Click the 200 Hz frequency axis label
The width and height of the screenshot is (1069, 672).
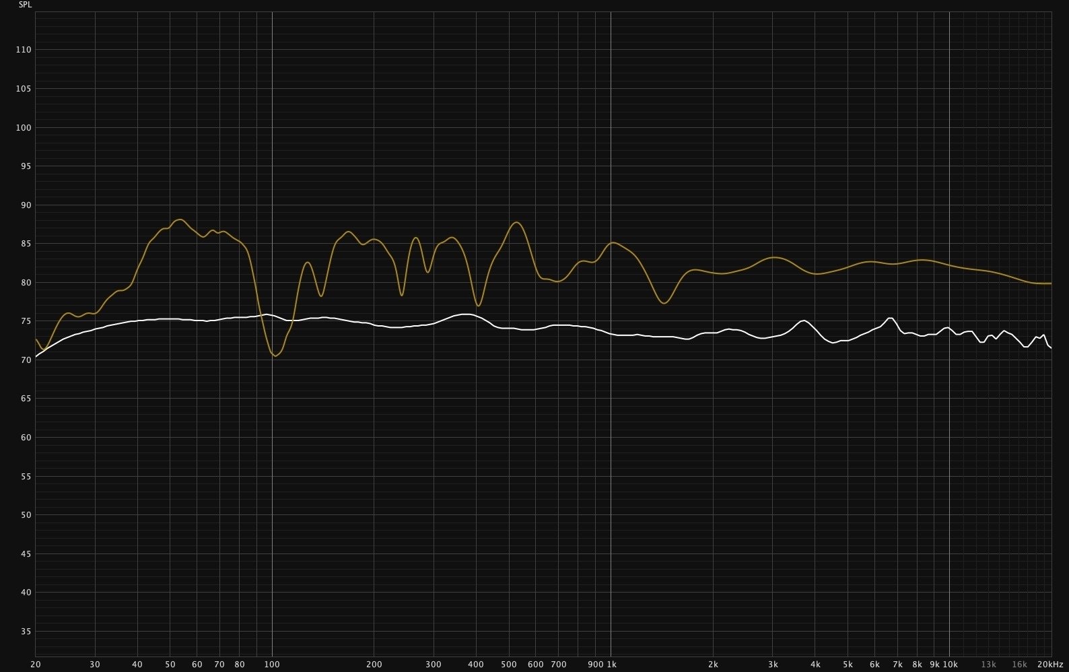pos(374,665)
